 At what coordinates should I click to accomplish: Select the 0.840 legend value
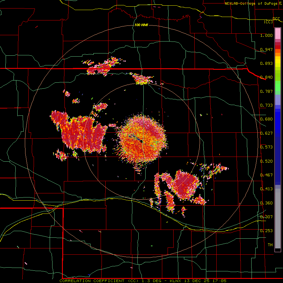266,77
